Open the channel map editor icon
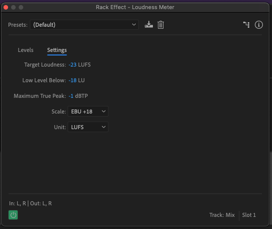The image size is (272, 229). 246,25
